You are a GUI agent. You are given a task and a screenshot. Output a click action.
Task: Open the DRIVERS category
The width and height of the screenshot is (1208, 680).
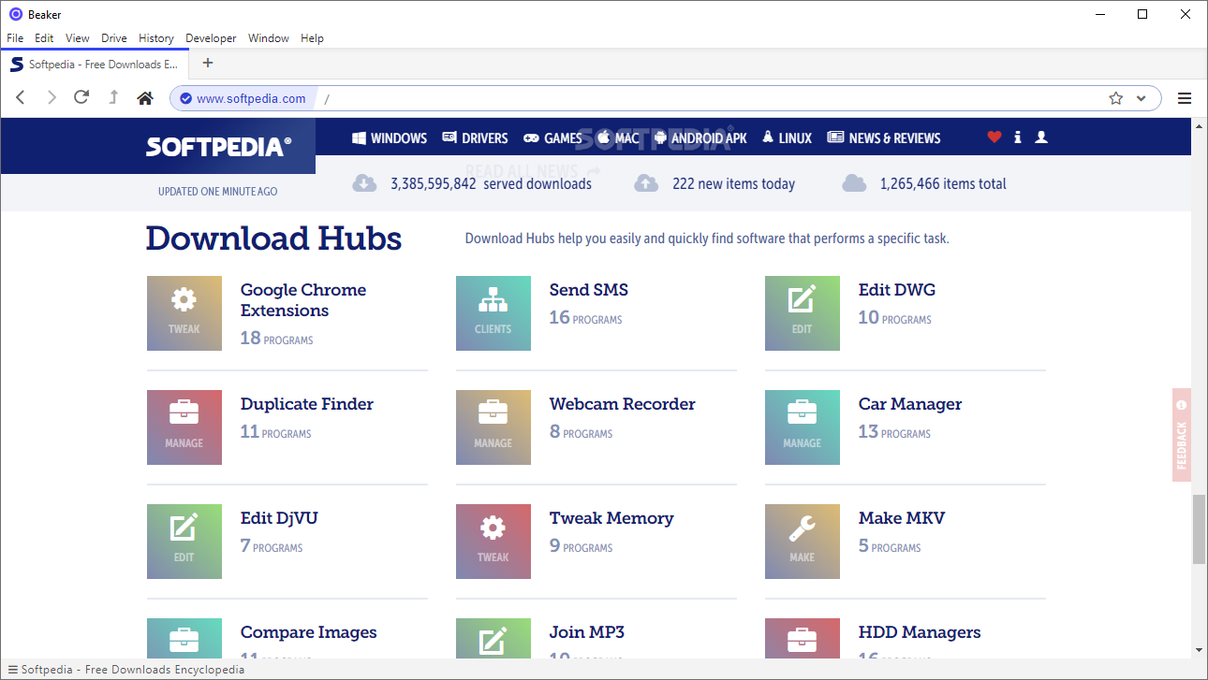click(x=475, y=137)
